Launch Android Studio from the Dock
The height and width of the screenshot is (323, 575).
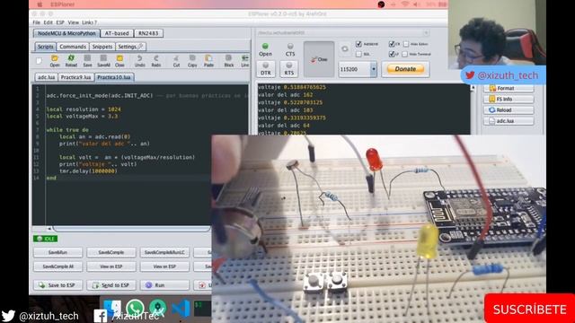coord(158,308)
